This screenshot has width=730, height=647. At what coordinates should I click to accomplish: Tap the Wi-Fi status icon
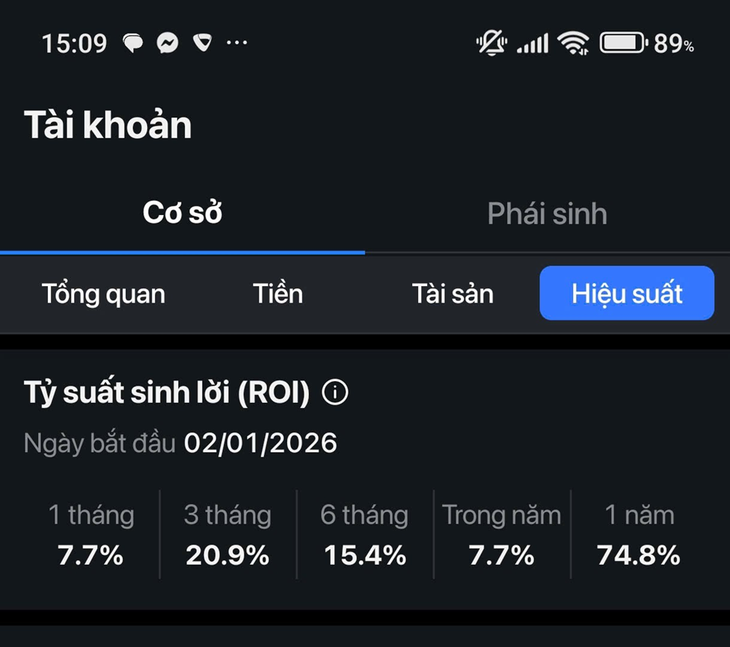pyautogui.click(x=573, y=43)
